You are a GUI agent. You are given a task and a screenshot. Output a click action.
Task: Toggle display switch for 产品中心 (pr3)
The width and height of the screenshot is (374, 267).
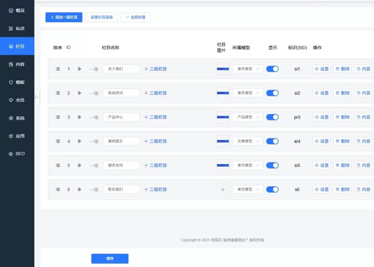click(x=272, y=117)
